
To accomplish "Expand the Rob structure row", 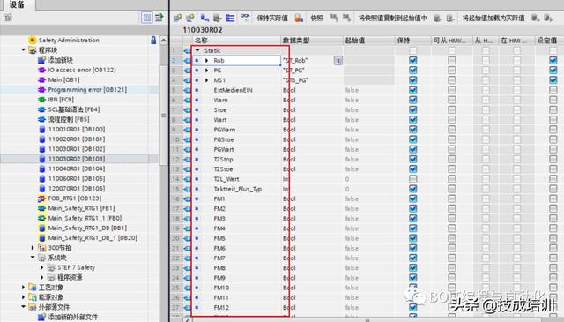I will [x=207, y=61].
